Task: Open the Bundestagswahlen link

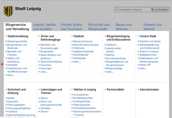Action: pyautogui.click(x=83, y=98)
